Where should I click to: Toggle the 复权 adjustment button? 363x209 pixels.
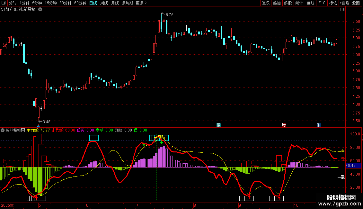pos(266,3)
